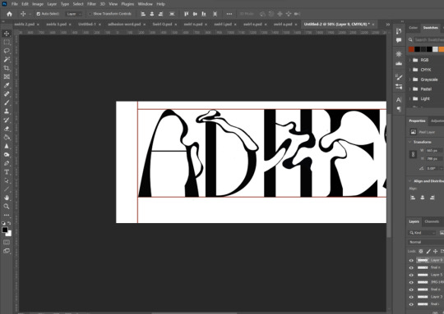Select the Frame tool
444x314 pixels.
click(7, 76)
